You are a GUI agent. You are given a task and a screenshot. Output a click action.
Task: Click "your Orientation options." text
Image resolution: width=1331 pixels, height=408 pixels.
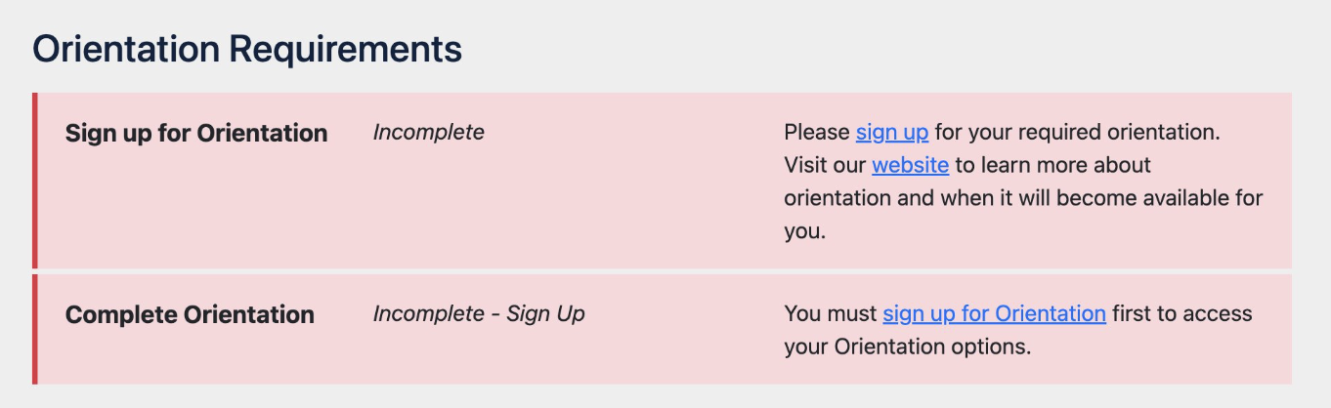(907, 347)
